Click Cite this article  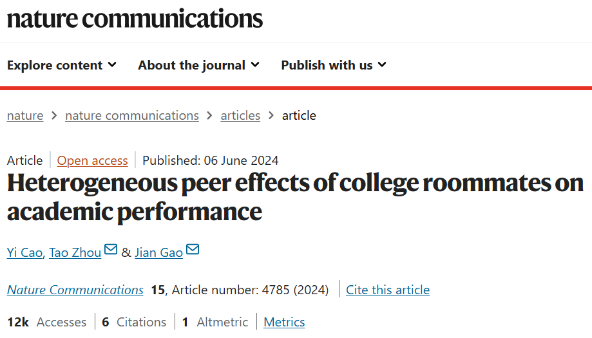tap(388, 290)
